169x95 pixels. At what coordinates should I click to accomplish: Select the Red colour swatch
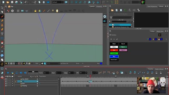click(114, 50)
